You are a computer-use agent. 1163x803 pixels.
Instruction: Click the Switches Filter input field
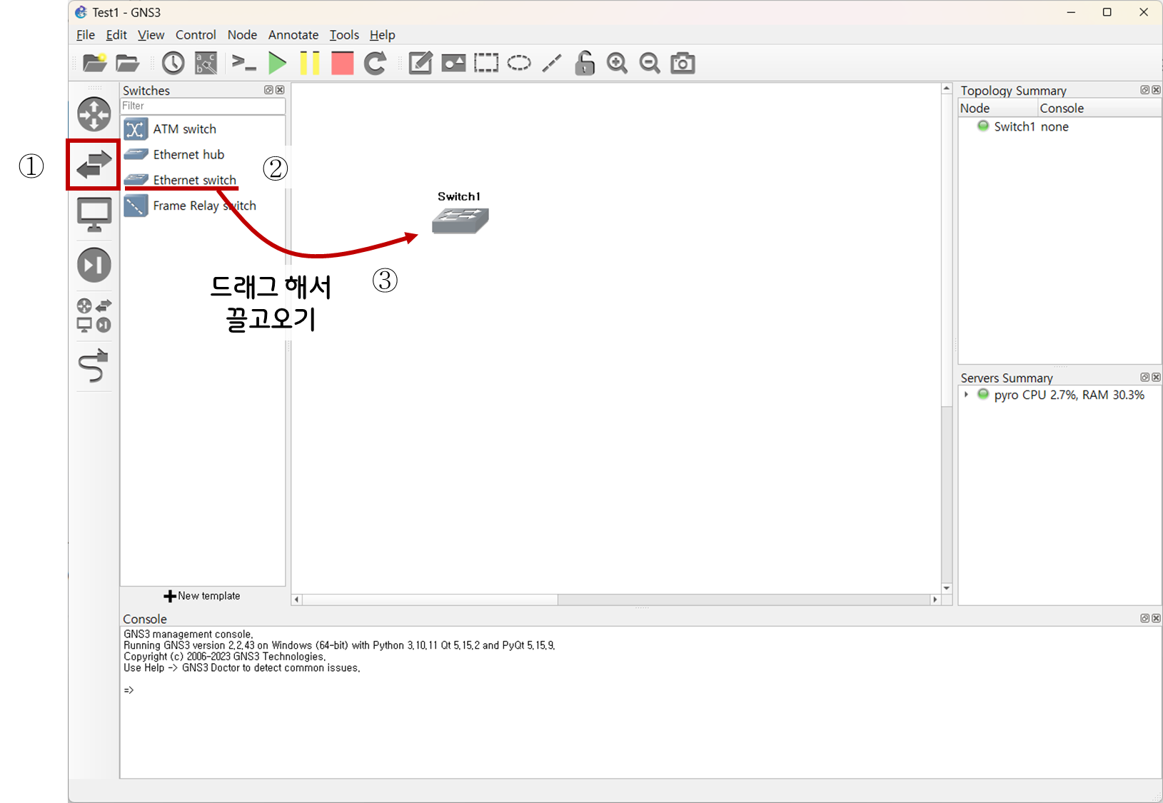pyautogui.click(x=203, y=106)
